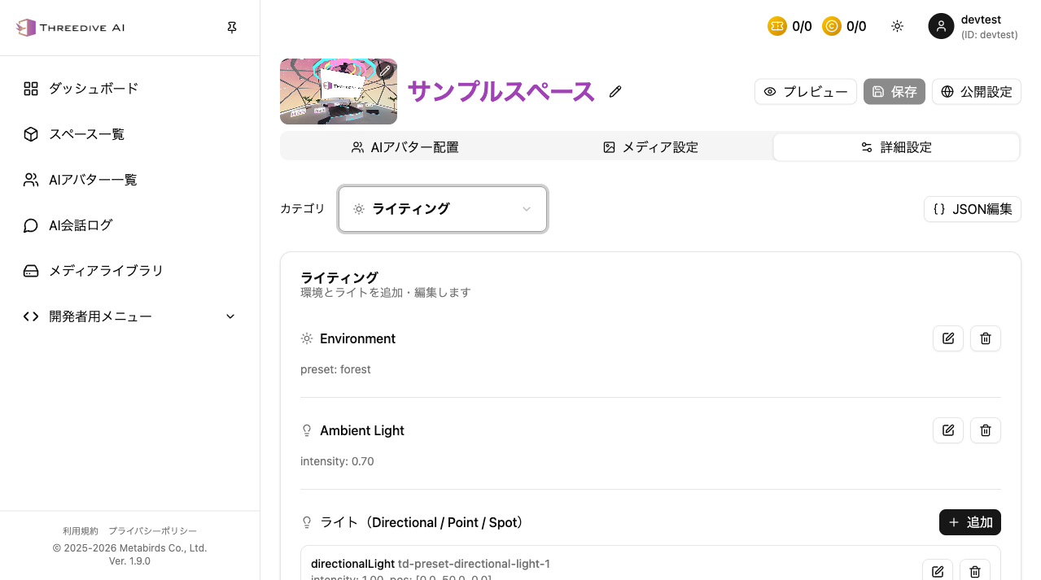Open JSON編集 editor

pyautogui.click(x=973, y=209)
